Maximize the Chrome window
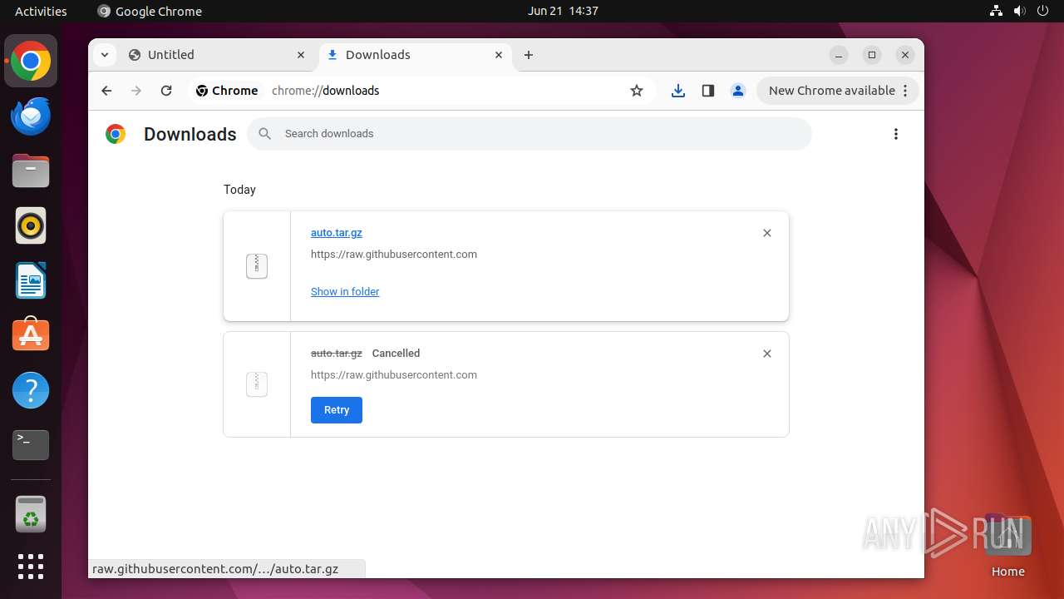This screenshot has height=599, width=1064. pyautogui.click(x=872, y=55)
